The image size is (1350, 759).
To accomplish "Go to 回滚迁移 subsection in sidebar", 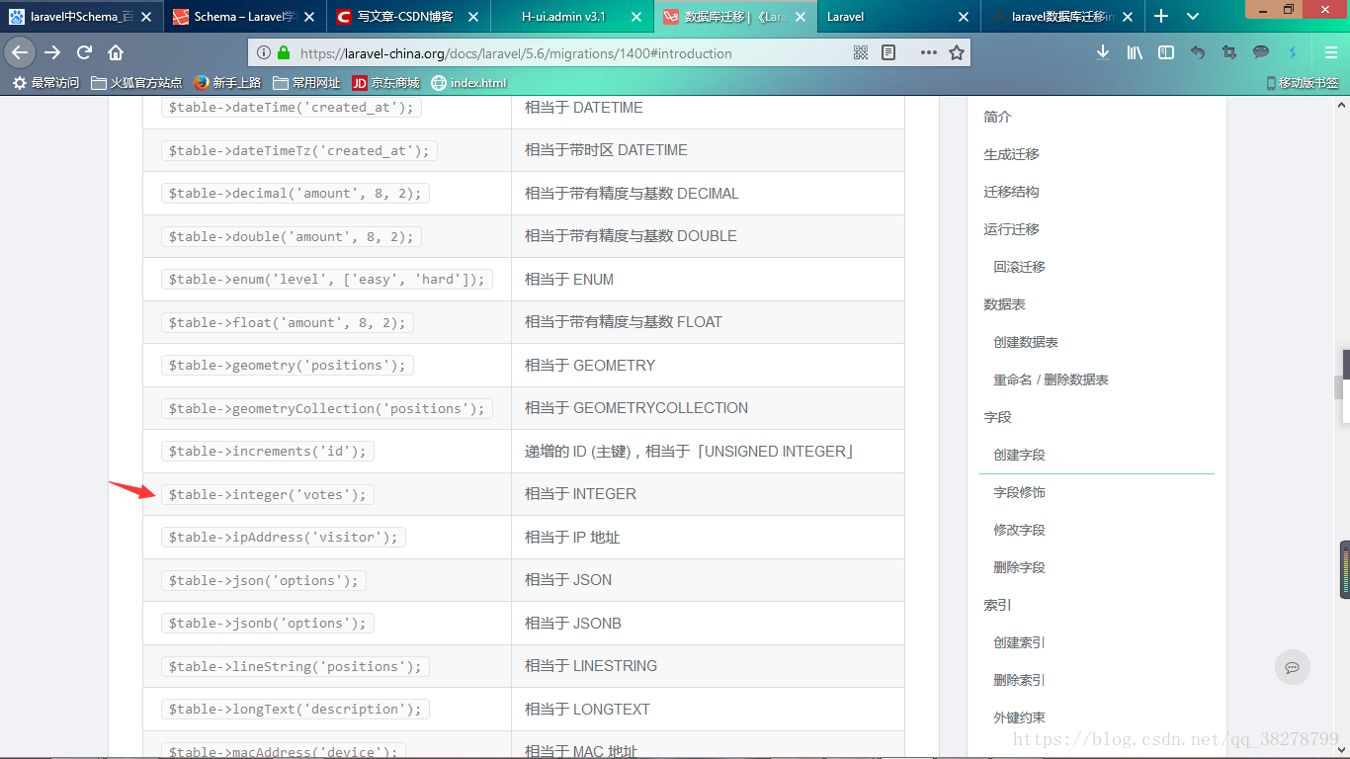I will (x=1019, y=267).
